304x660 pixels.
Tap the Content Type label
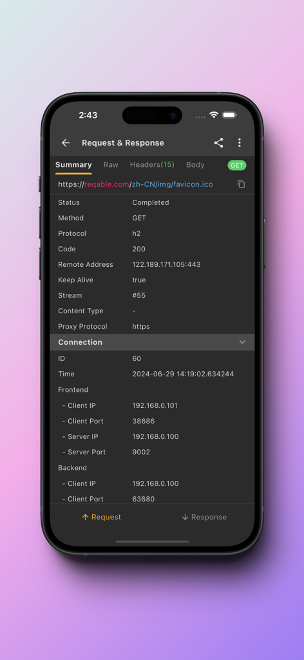click(81, 311)
